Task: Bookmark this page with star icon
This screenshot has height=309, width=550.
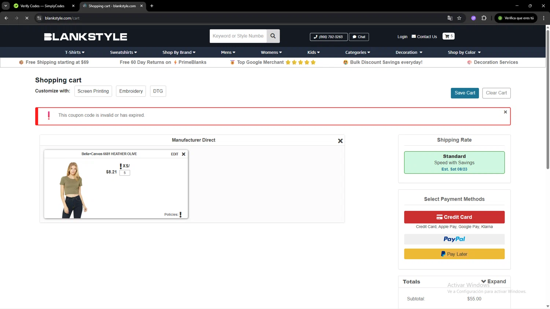Action: point(459,18)
